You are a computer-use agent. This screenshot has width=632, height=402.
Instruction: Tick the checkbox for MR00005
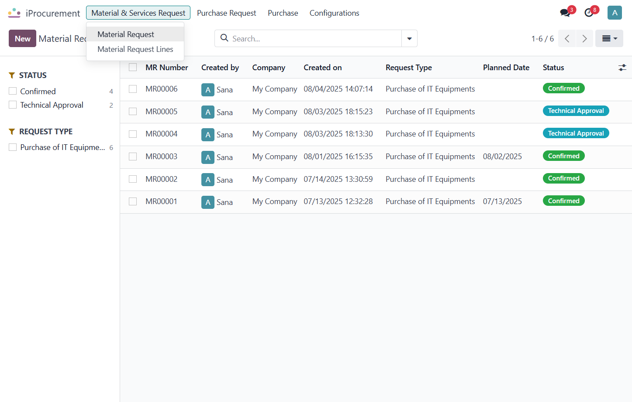[x=133, y=112]
